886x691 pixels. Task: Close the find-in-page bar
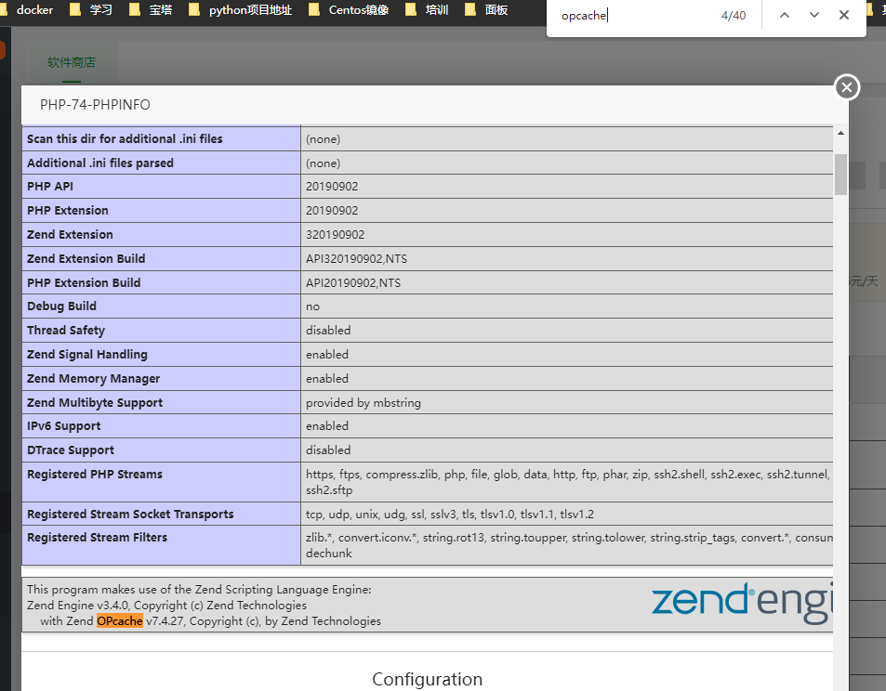click(x=844, y=16)
